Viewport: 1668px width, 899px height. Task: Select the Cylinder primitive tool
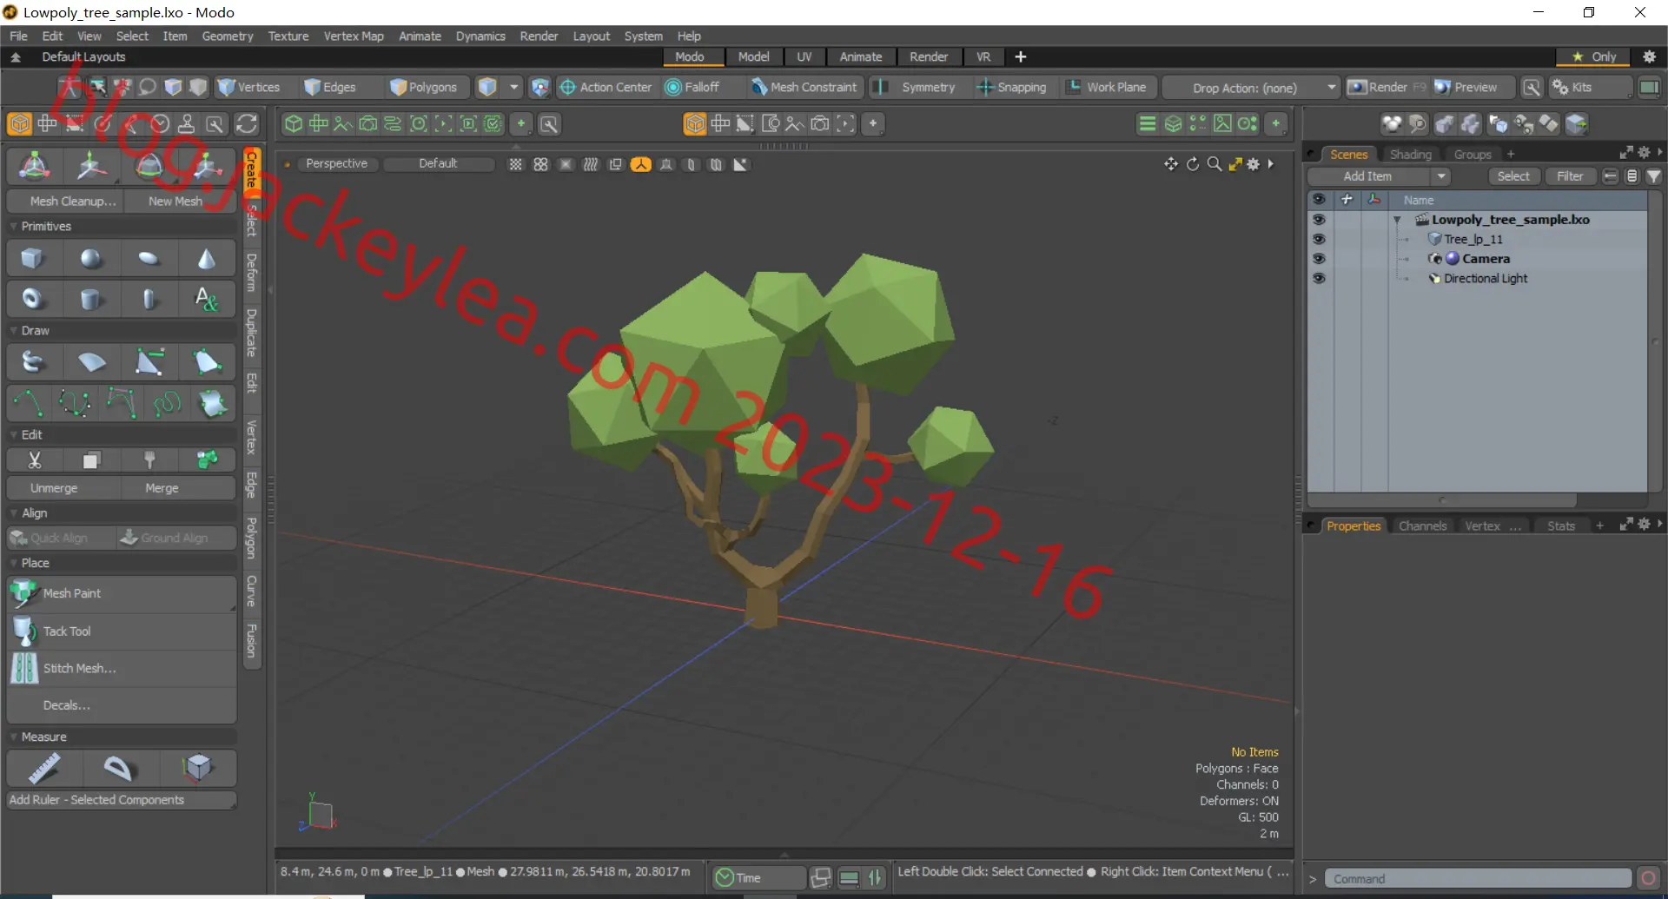click(91, 299)
